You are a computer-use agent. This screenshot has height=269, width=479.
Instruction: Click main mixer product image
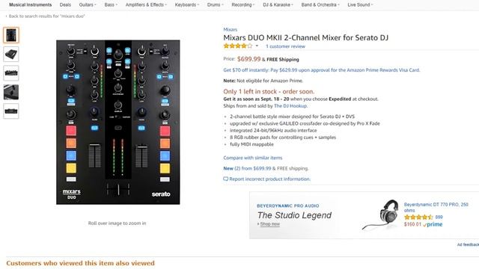coord(118,123)
